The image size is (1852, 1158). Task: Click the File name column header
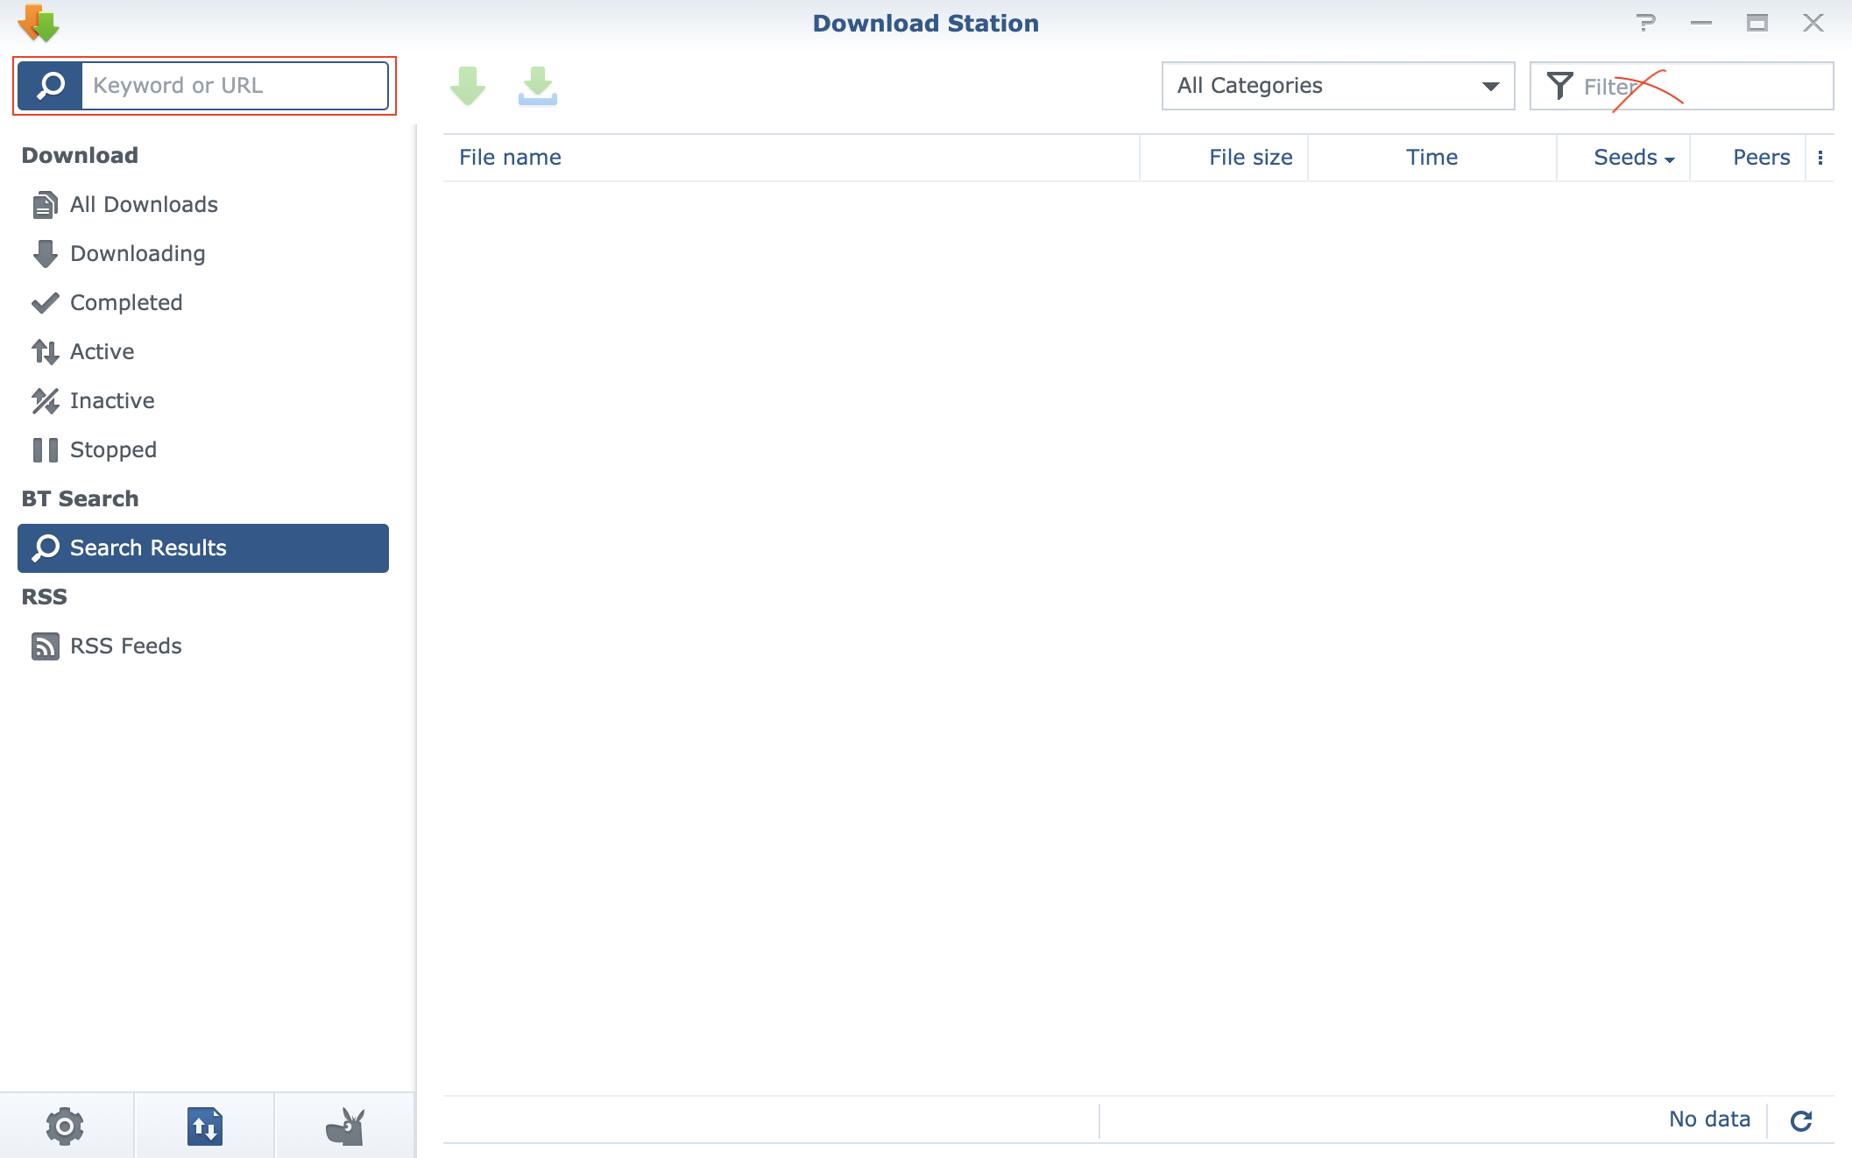click(511, 158)
